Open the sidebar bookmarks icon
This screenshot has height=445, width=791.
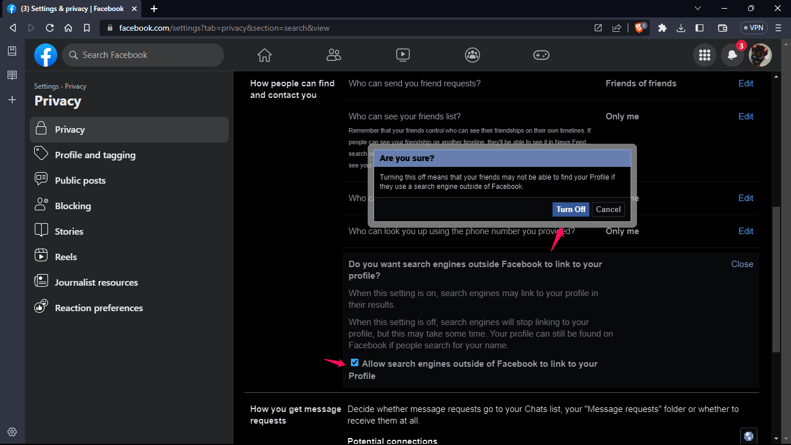(12, 51)
